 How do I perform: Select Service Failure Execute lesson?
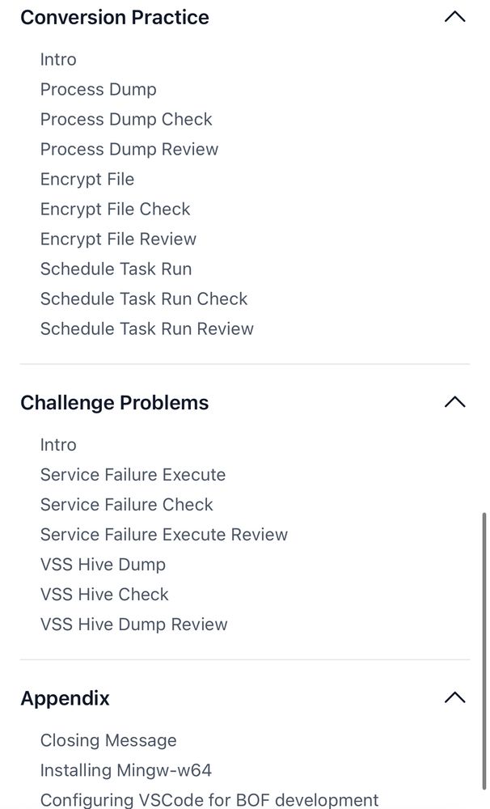(x=133, y=475)
